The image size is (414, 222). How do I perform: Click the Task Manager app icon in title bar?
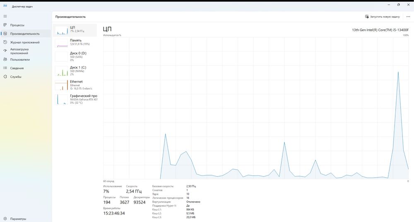pyautogui.click(x=5, y=6)
